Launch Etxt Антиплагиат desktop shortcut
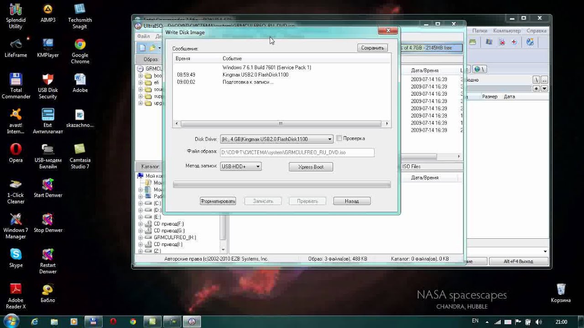 (x=48, y=121)
